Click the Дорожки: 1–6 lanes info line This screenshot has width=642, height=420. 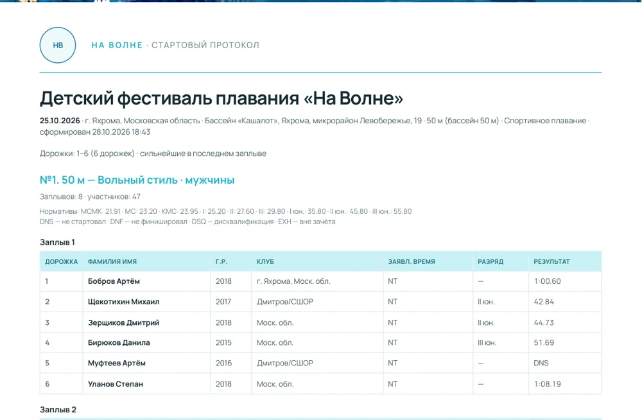[x=153, y=153]
